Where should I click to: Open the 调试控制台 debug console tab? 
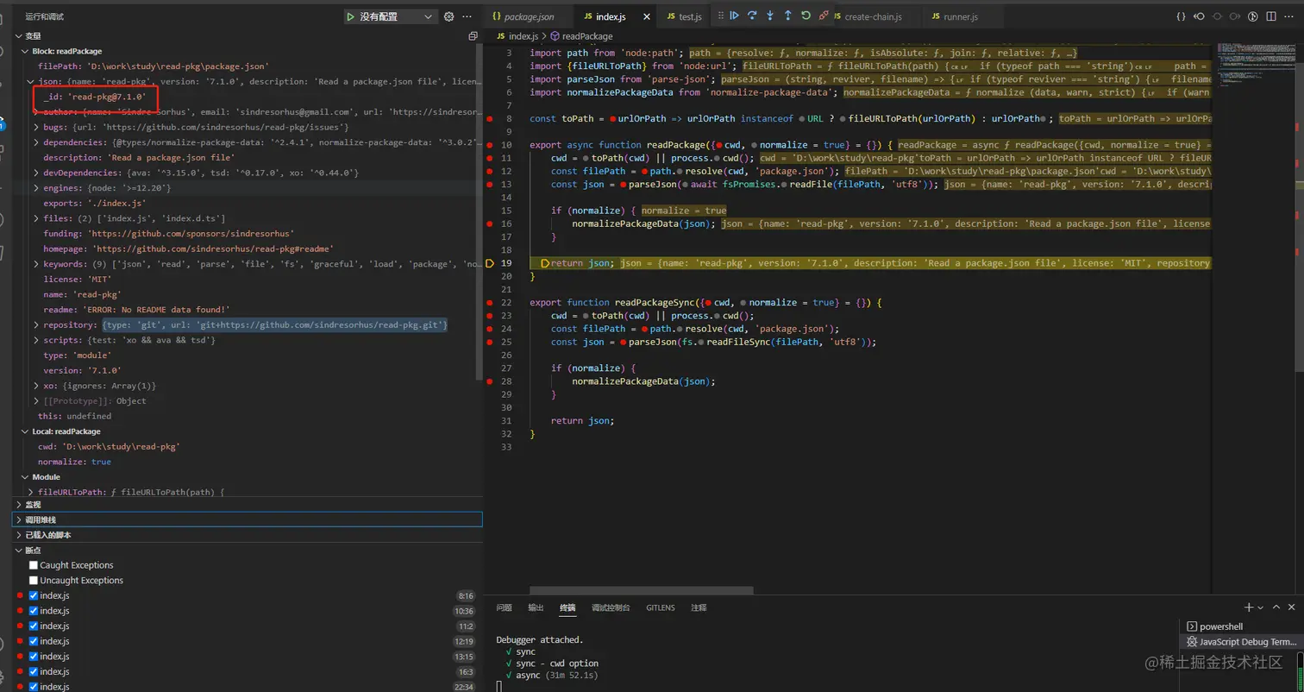coord(610,607)
